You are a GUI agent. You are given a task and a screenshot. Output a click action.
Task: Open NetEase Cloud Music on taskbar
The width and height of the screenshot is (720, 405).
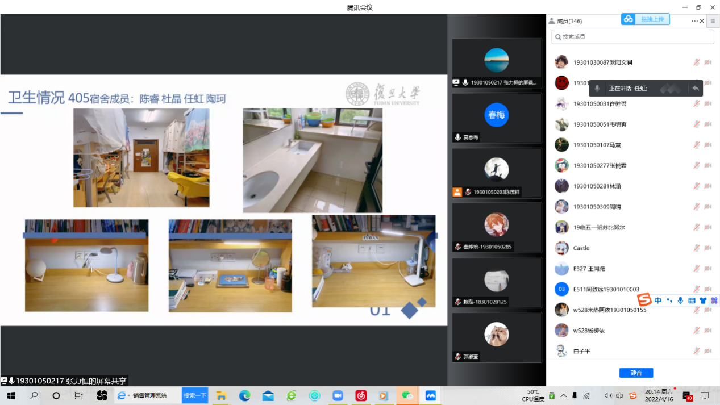[361, 395]
